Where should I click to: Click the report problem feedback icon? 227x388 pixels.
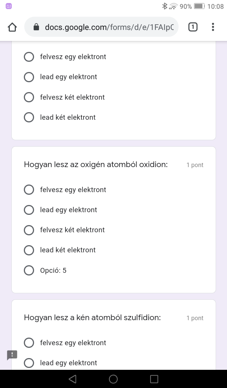(x=12, y=355)
